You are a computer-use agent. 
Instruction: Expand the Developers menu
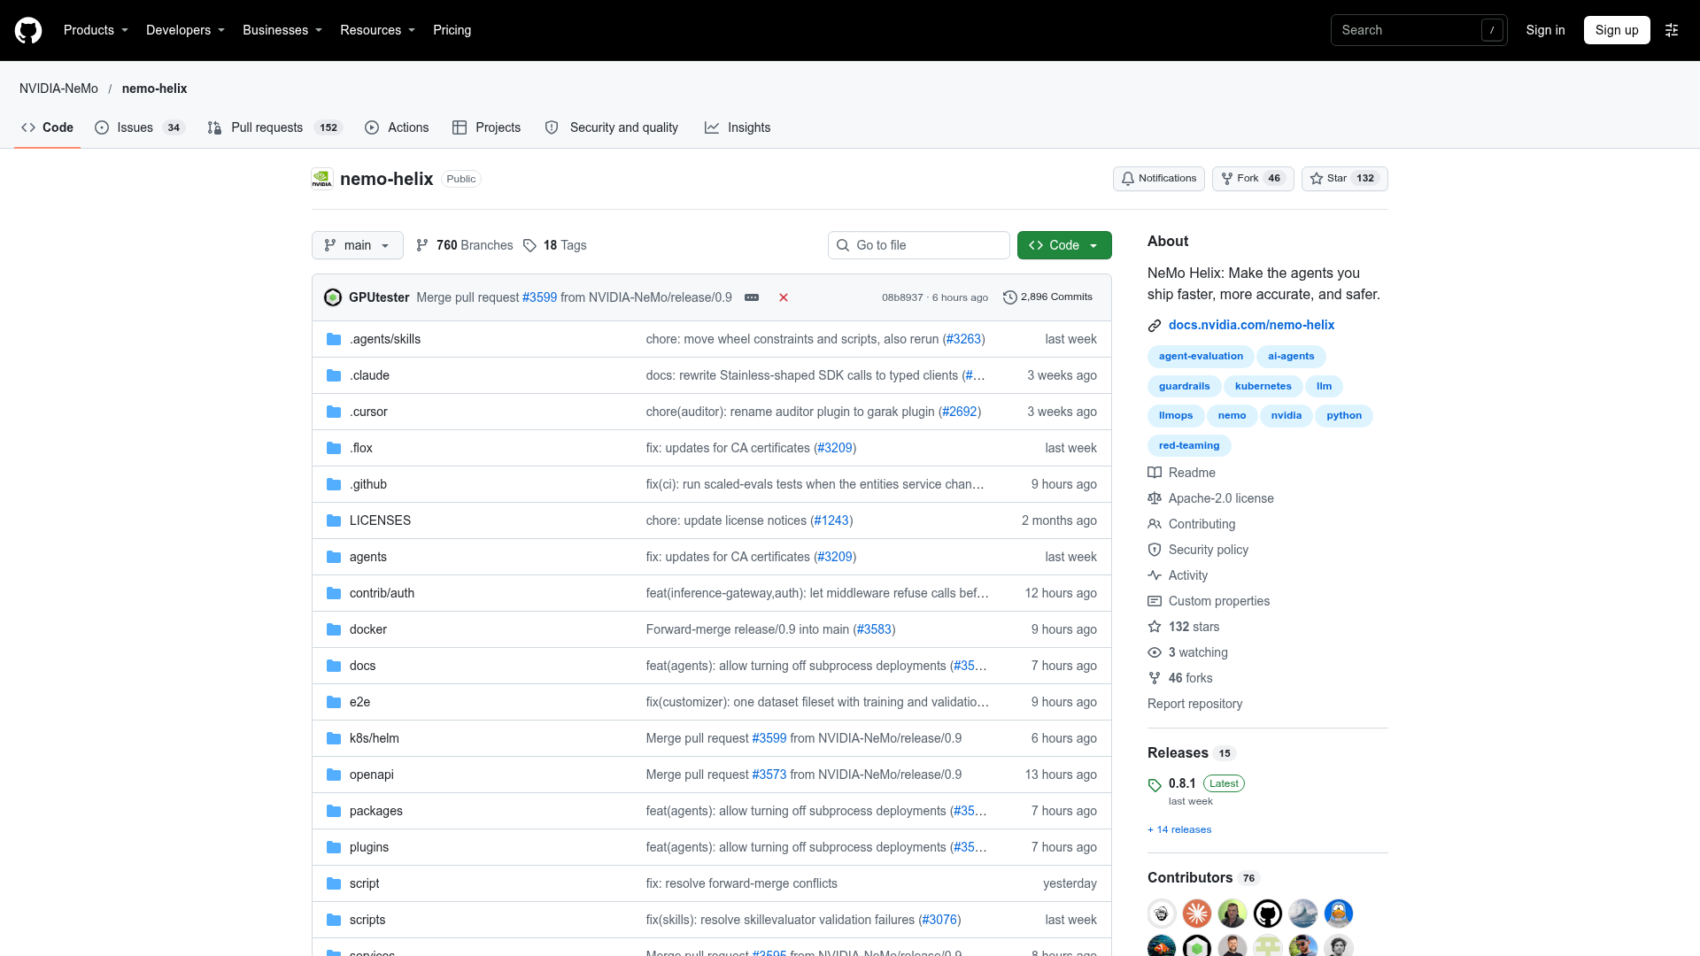tap(185, 30)
